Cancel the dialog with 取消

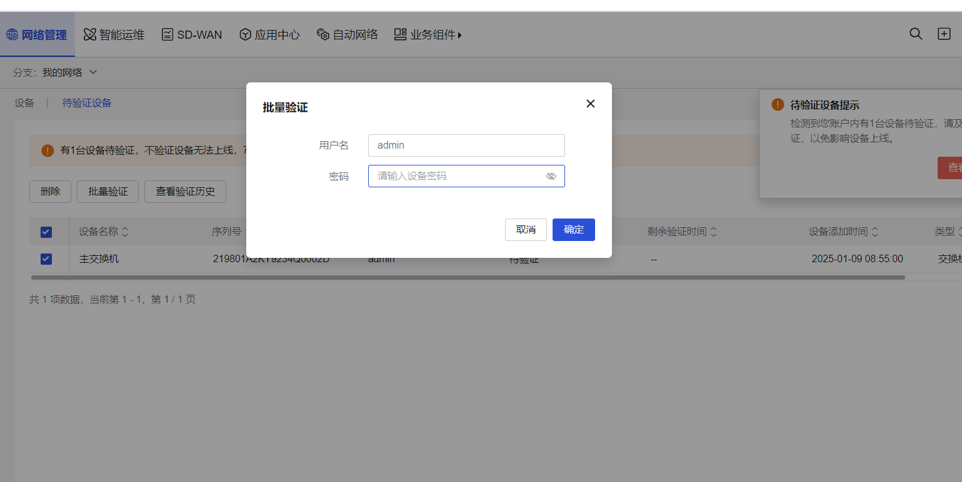526,230
